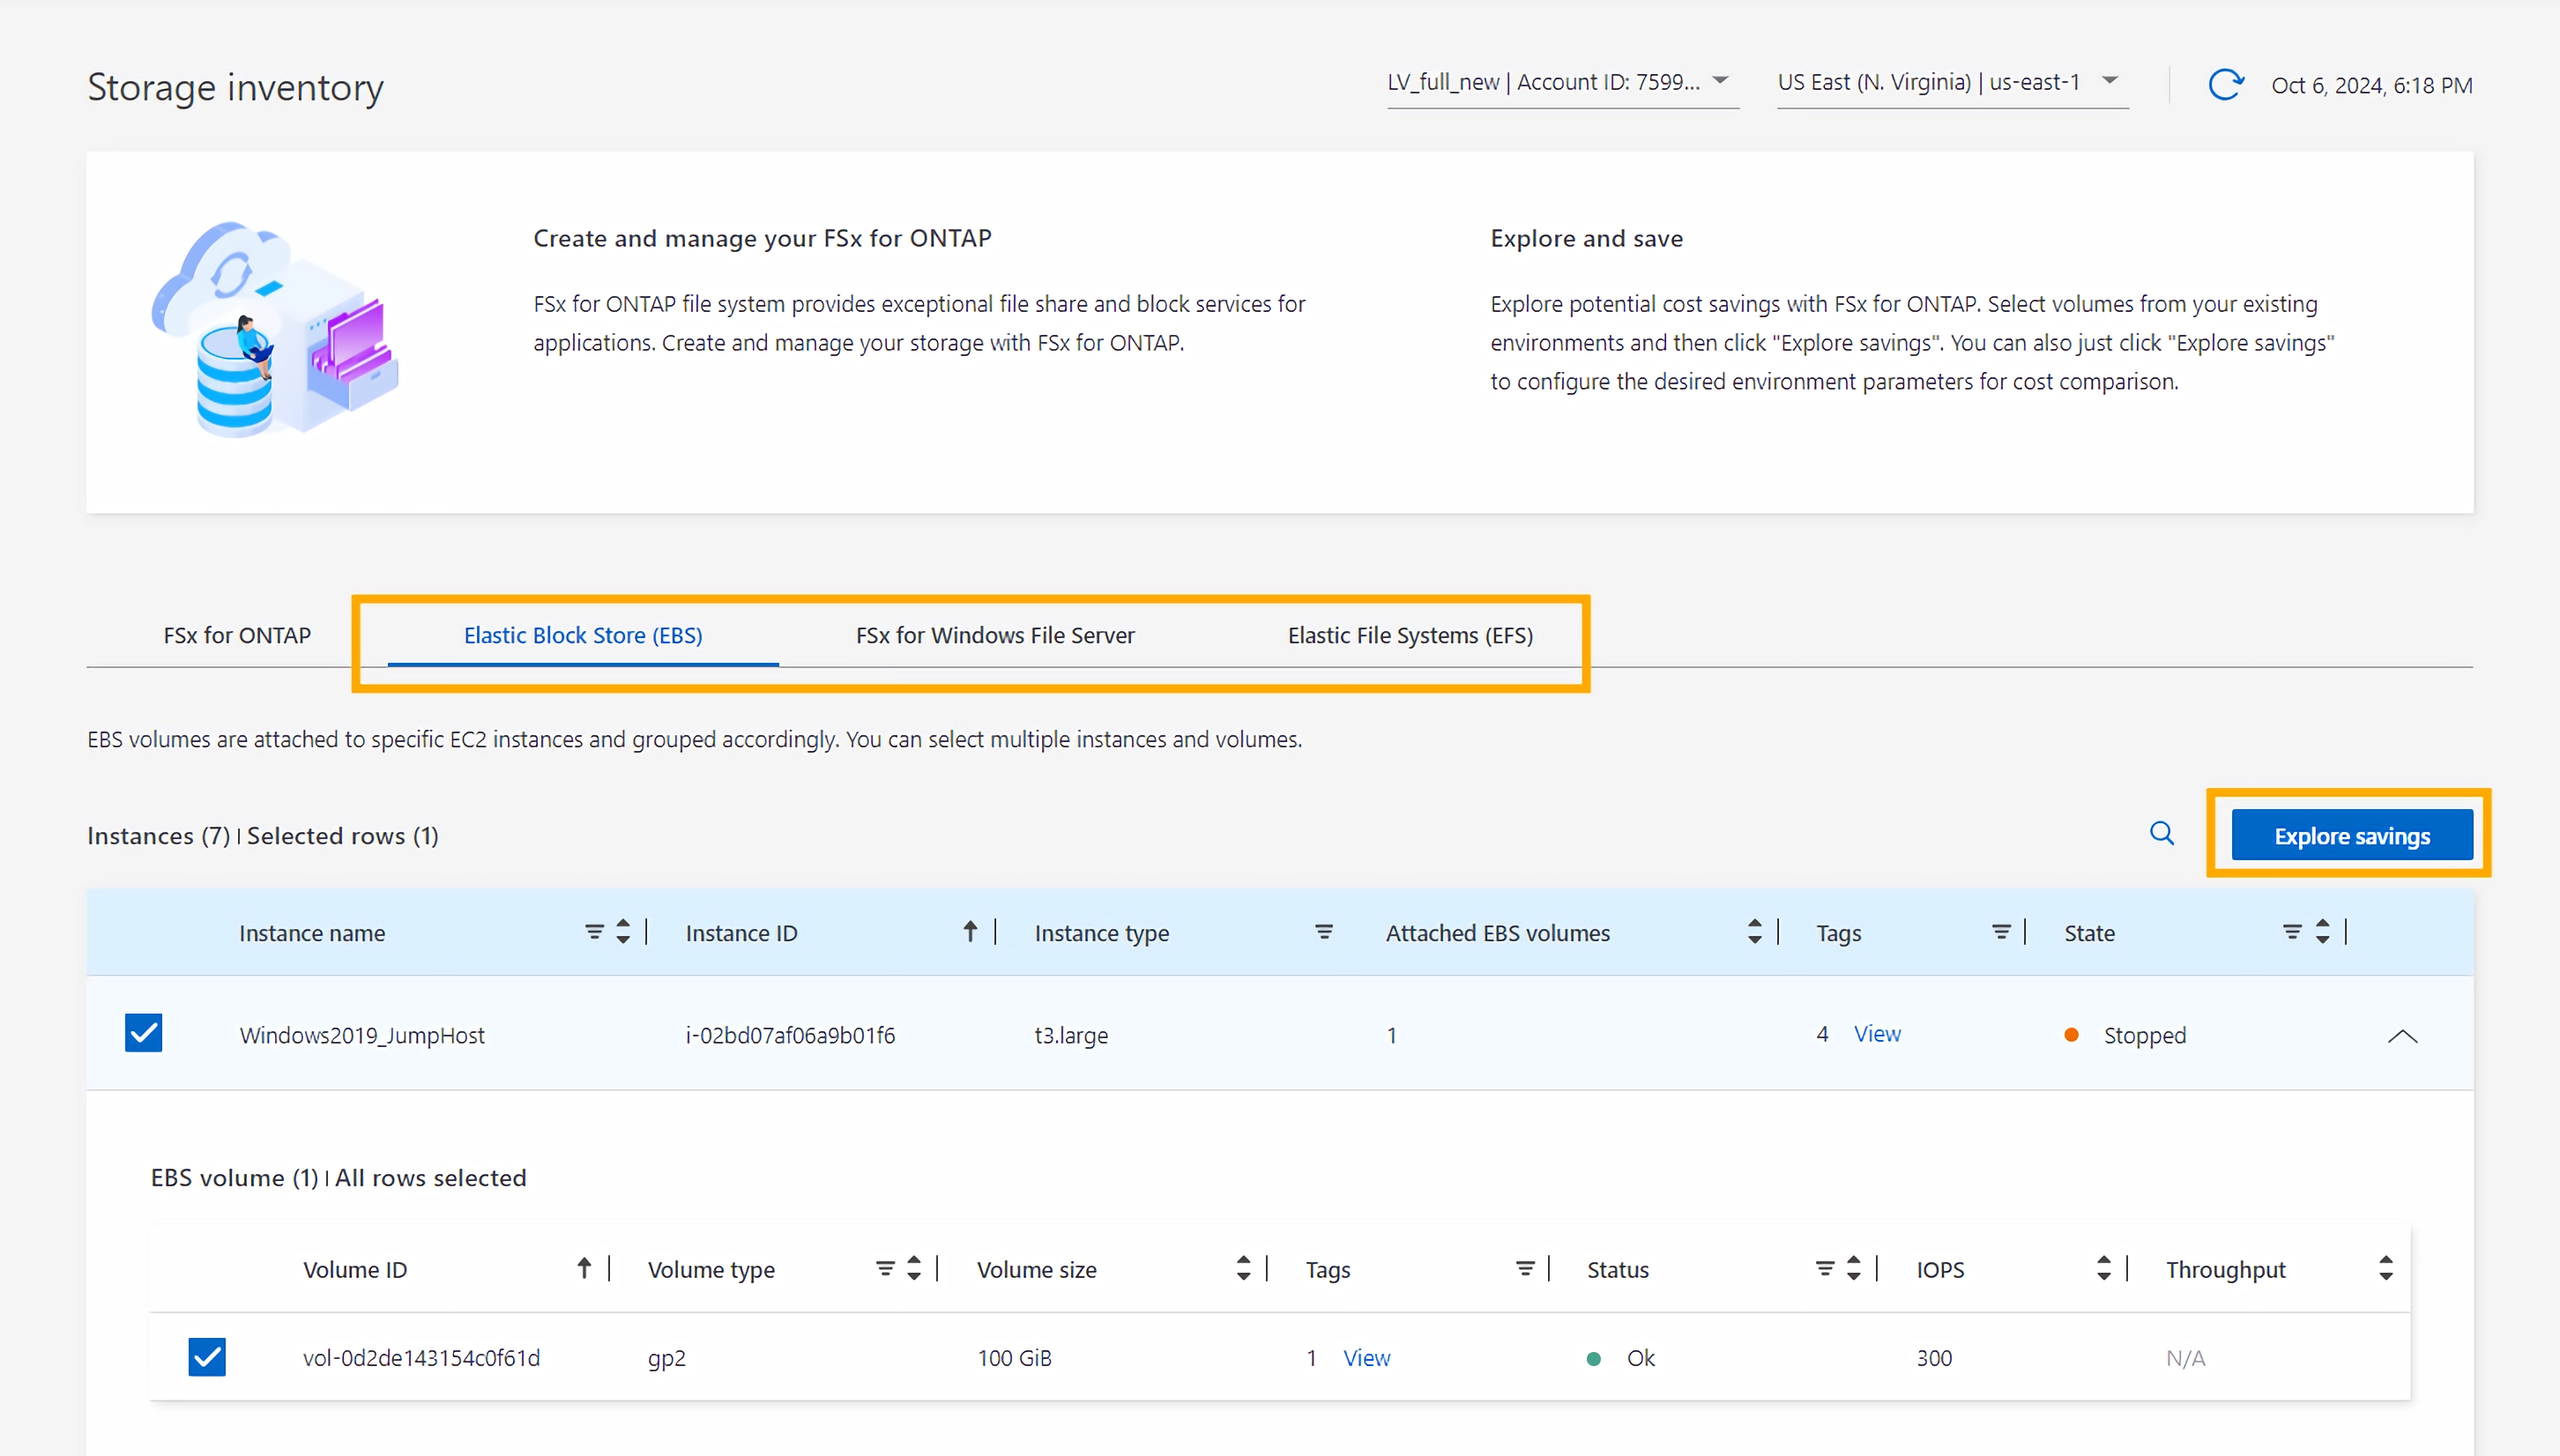Click the sort stepper on Volume size column
This screenshot has width=2560, height=1456.
(x=1242, y=1267)
